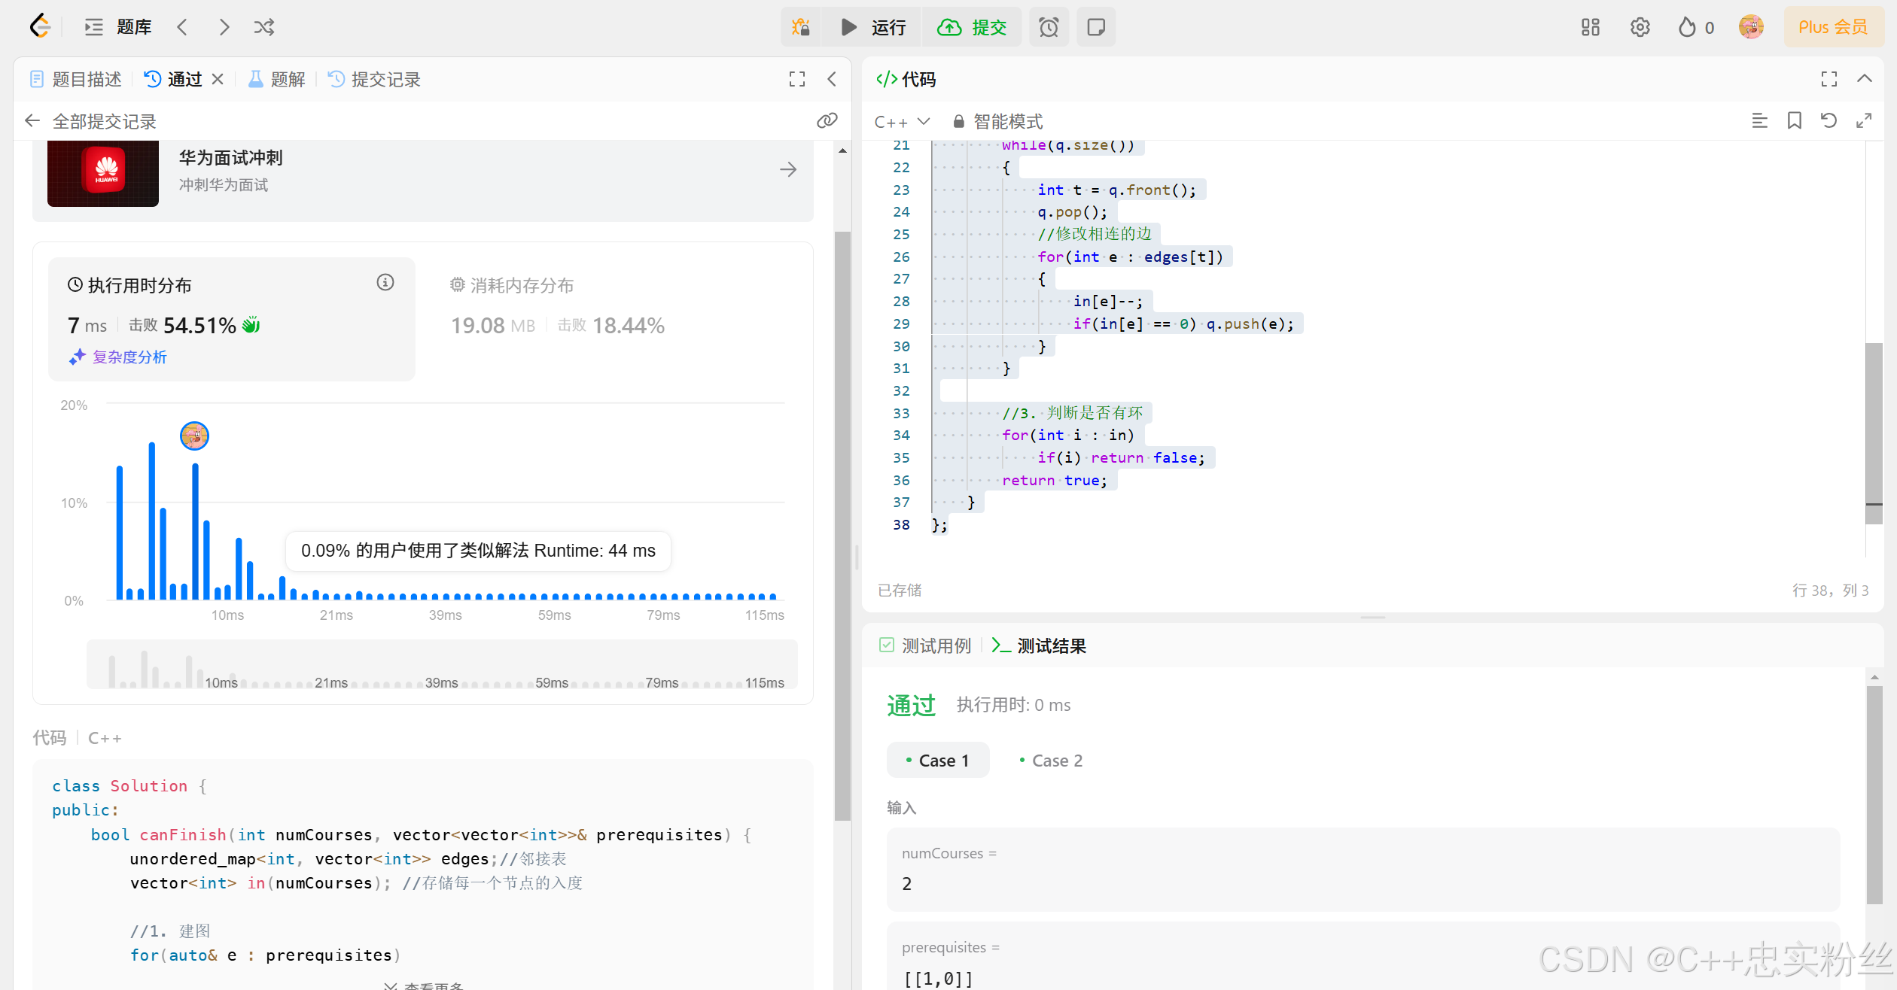Select Case 1 result
1897x990 pixels.
coord(938,761)
